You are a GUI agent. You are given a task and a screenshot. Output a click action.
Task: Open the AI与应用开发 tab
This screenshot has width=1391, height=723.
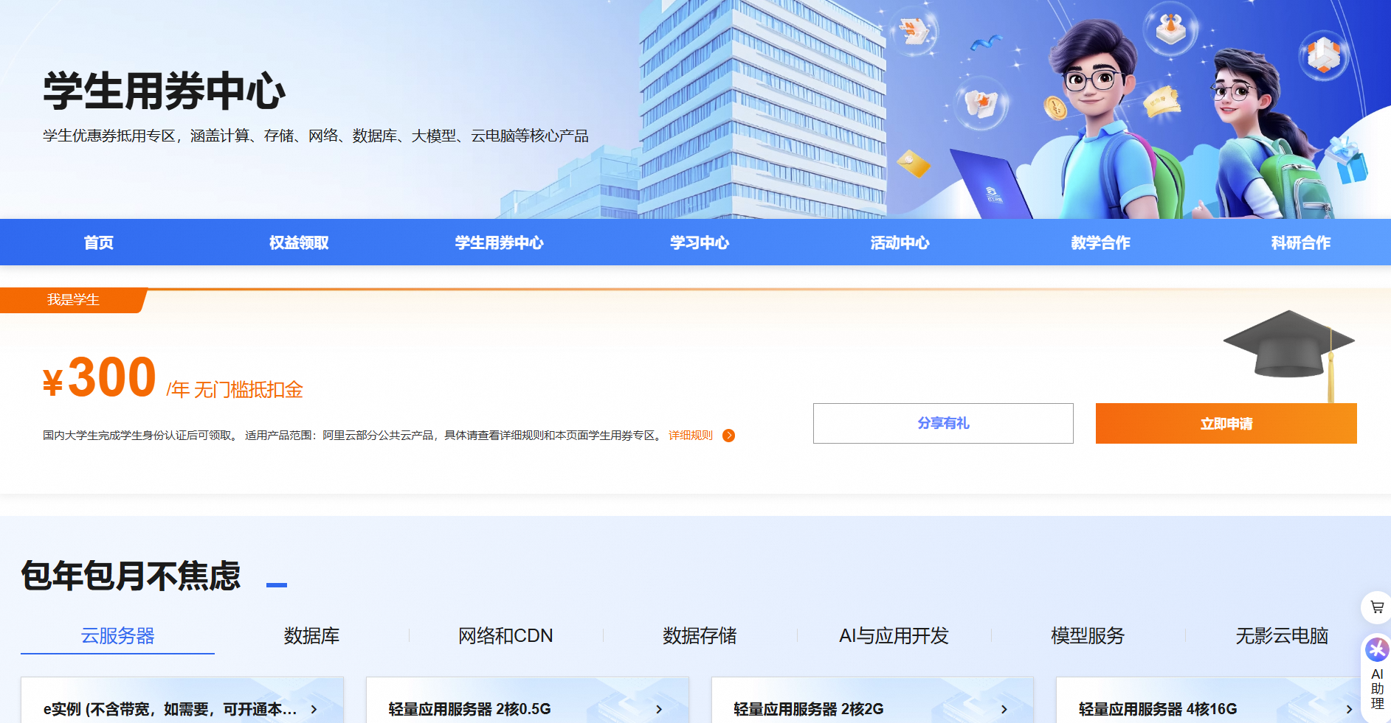click(x=894, y=635)
